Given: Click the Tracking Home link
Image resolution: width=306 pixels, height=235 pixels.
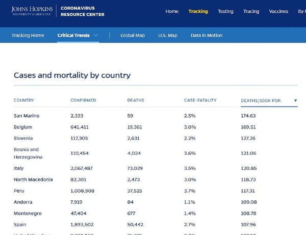Looking at the screenshot, I should coord(28,36).
